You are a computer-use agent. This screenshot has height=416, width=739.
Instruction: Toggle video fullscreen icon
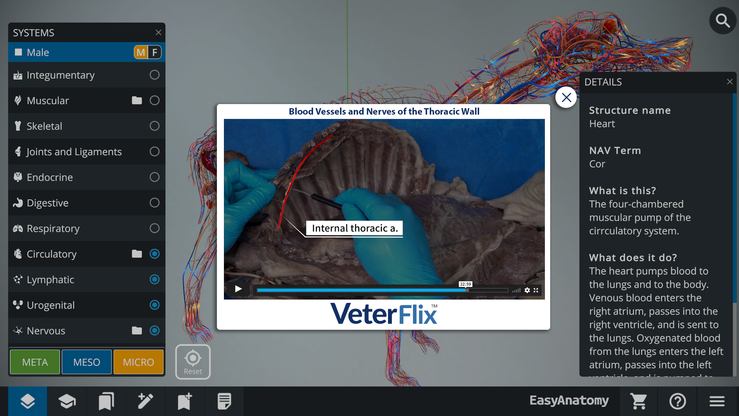pos(536,290)
